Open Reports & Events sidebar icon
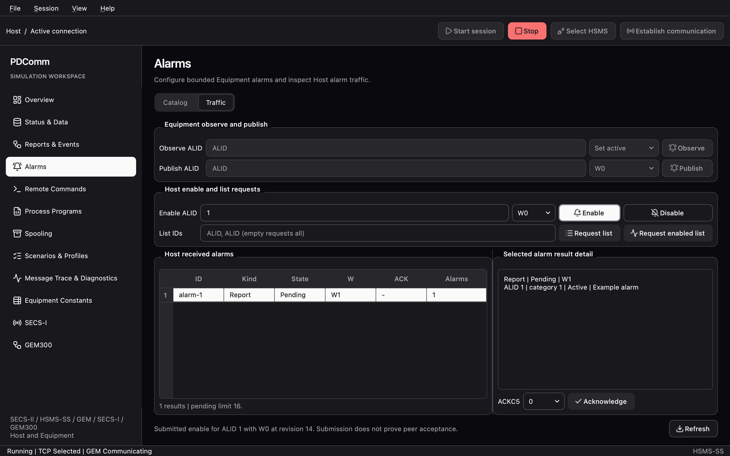This screenshot has width=730, height=456. [17, 144]
